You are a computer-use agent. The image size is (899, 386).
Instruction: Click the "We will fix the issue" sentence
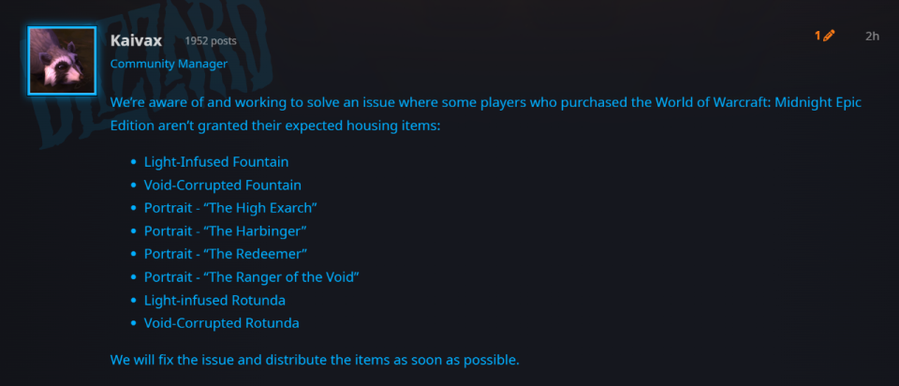pyautogui.click(x=314, y=360)
